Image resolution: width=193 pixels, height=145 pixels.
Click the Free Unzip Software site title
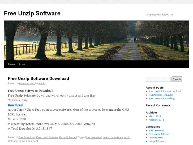(32, 14)
